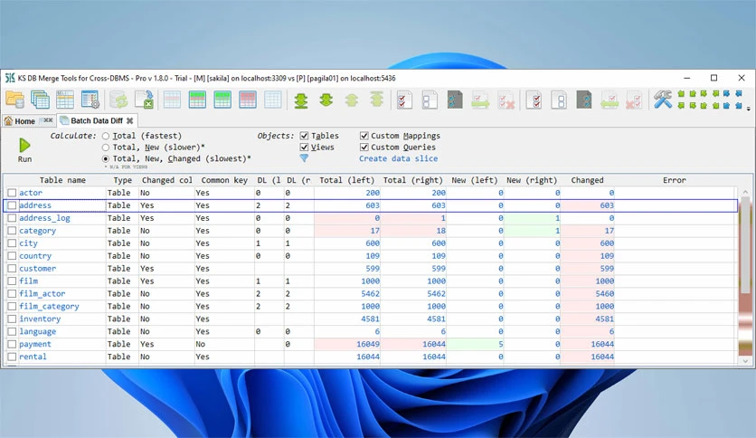Sort by the Changed column header
The height and width of the screenshot is (438, 756).
587,180
